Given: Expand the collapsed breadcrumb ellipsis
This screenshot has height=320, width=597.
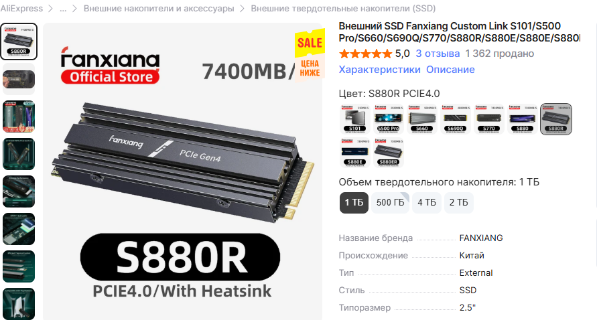Looking at the screenshot, I should point(63,9).
